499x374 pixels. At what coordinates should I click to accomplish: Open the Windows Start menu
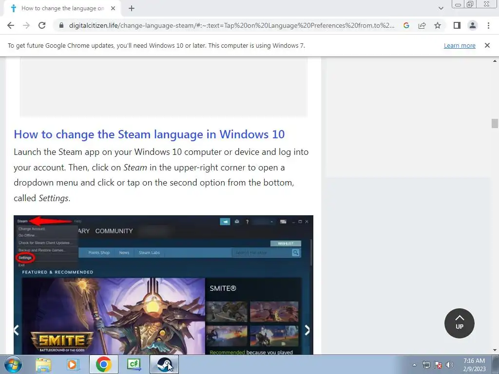pyautogui.click(x=13, y=364)
